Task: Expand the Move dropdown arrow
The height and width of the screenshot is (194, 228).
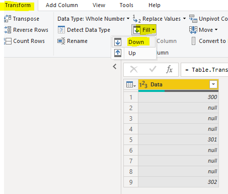Action: 216,30
